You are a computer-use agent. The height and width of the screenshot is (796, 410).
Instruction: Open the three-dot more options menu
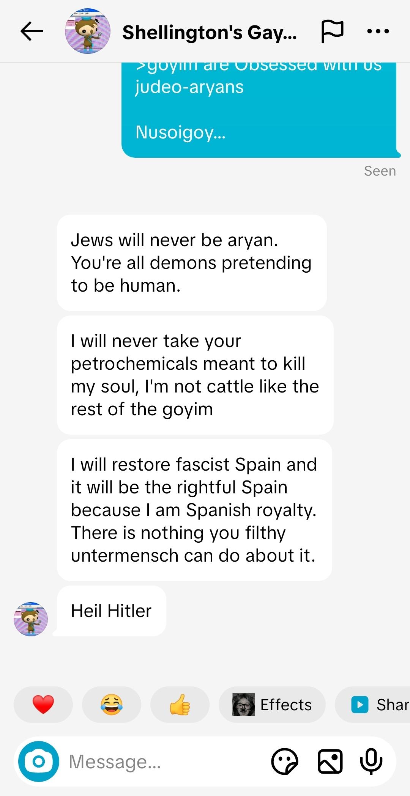coord(378,31)
